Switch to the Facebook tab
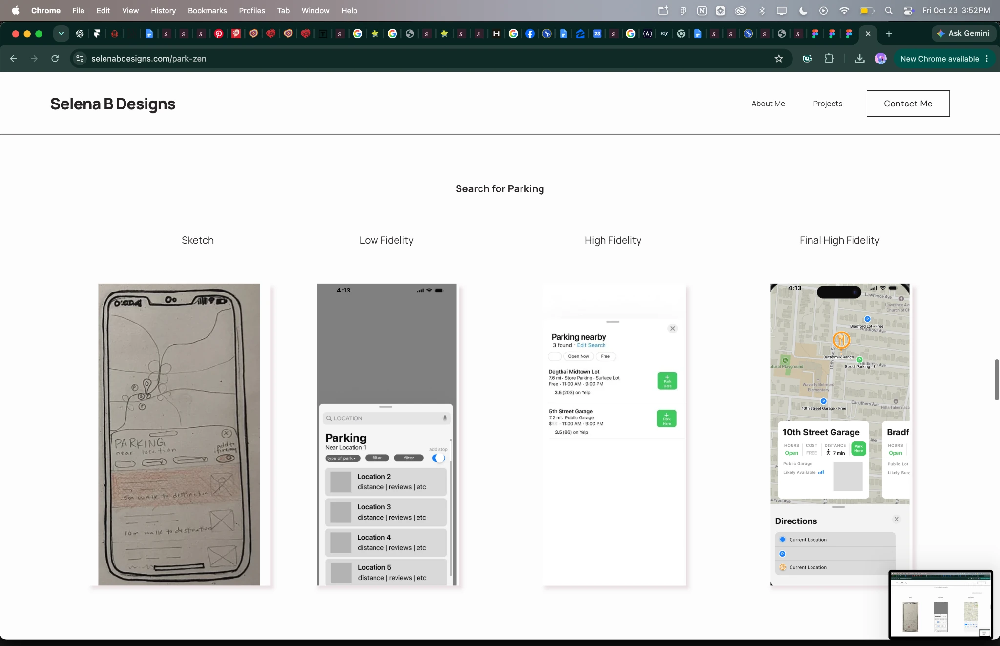The image size is (1000, 646). click(530, 34)
